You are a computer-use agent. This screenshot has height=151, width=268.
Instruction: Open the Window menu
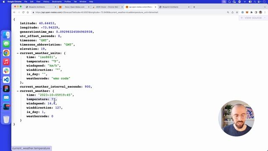(83, 2)
